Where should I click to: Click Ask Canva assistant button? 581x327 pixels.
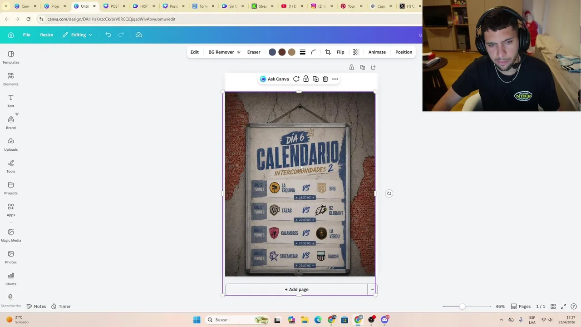click(275, 79)
